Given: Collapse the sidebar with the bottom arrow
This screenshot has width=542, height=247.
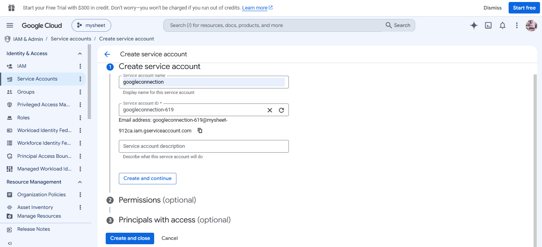Looking at the screenshot, I should [10, 243].
